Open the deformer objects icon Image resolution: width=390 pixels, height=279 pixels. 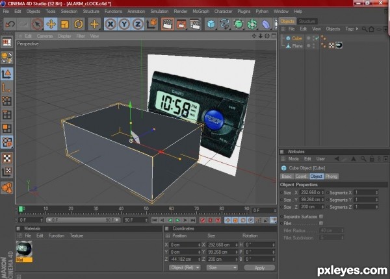pos(266,24)
